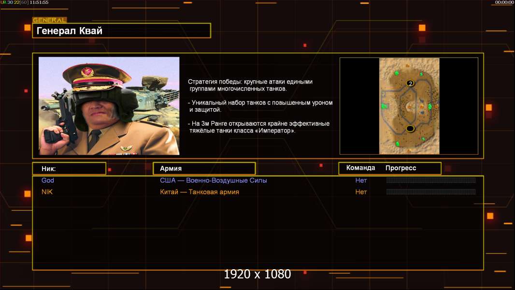The width and height of the screenshot is (515, 290).
Task: Click the empty black start position marker
Action: click(410, 129)
